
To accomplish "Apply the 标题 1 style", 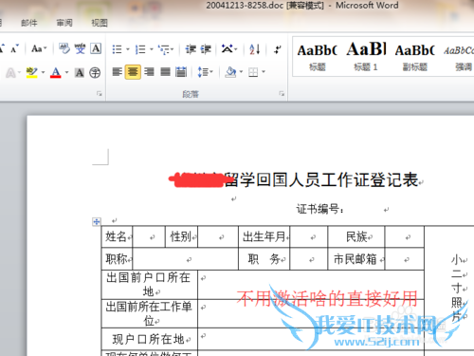I will (x=366, y=57).
